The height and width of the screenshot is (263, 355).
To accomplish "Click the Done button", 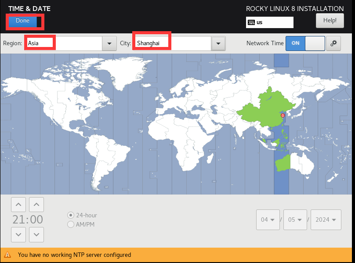I will [x=23, y=21].
